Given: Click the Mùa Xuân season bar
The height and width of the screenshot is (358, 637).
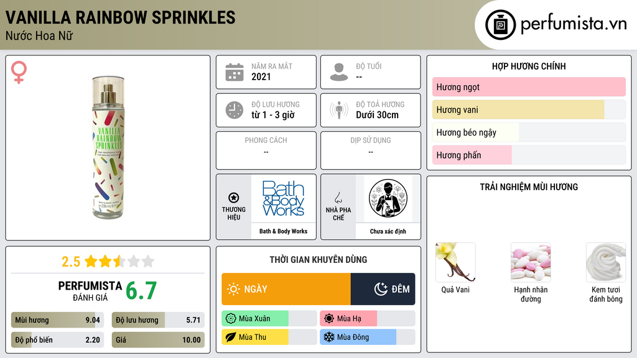Looking at the screenshot, I should 269,319.
